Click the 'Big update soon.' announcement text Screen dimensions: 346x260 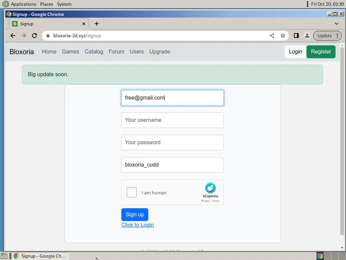point(48,74)
